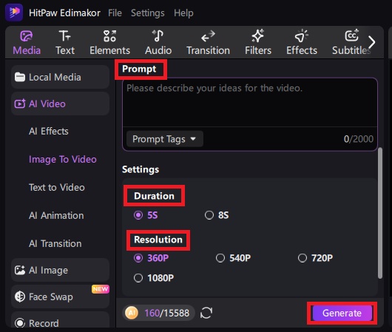Screen dimensions: 392x332
Task: Open the Elements panel icon
Action: (109, 36)
